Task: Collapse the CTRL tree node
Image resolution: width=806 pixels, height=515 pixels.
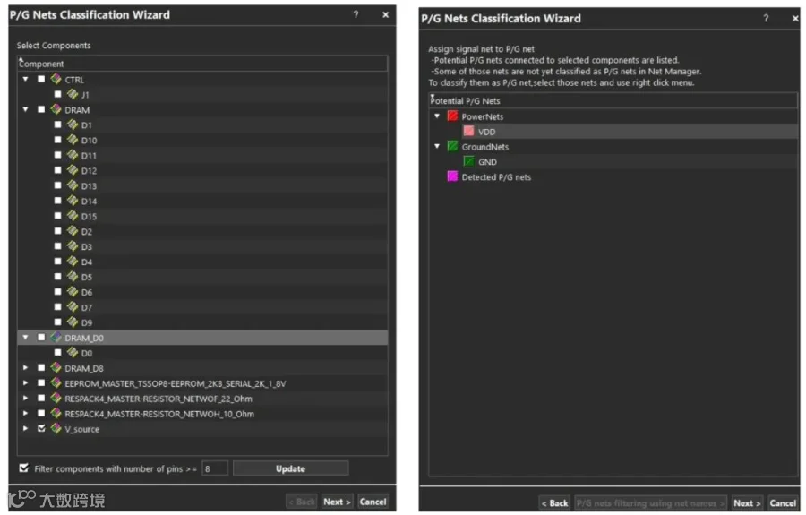Action: 25,79
